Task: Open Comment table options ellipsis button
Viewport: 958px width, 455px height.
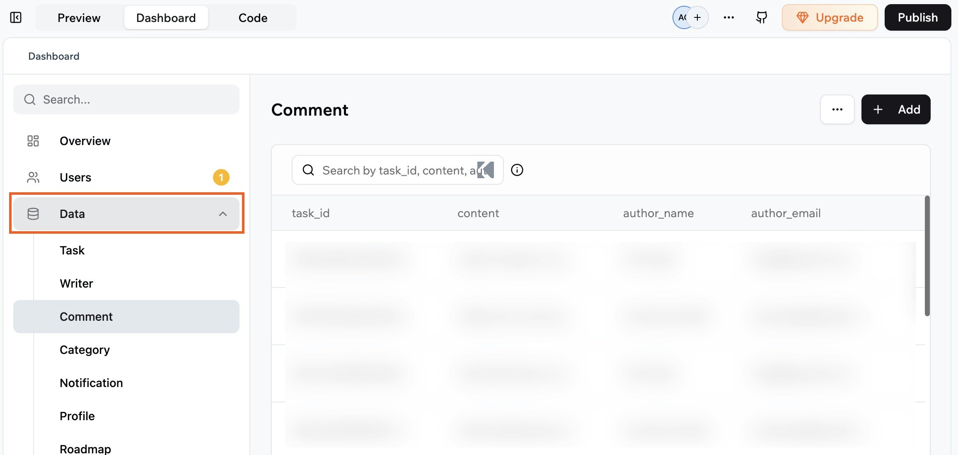Action: click(x=837, y=109)
